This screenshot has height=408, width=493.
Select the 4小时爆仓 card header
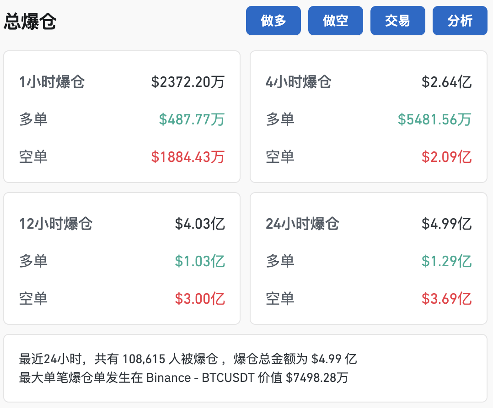[x=297, y=82]
